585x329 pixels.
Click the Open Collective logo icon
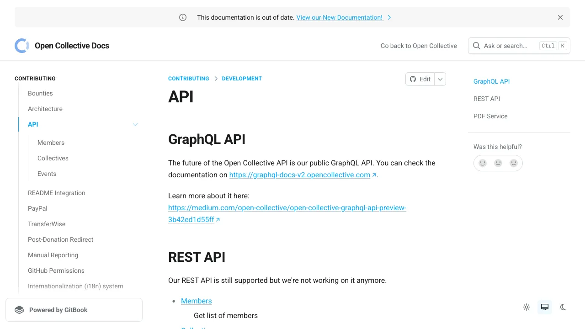[x=22, y=46]
